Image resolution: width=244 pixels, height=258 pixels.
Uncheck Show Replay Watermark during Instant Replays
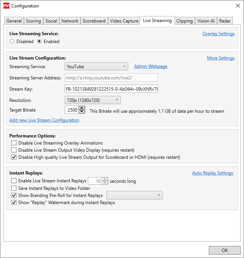point(14,203)
